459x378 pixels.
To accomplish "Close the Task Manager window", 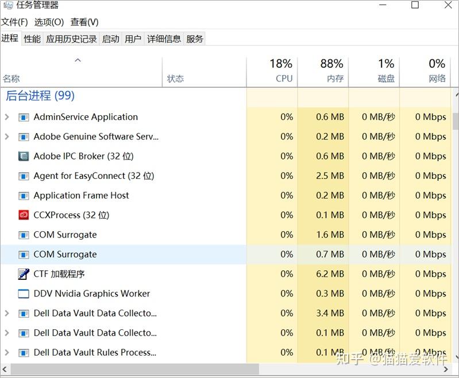I will click(x=448, y=5).
